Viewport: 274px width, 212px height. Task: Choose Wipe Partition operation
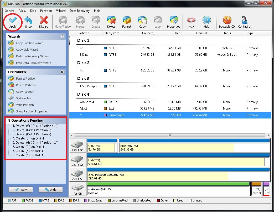(25, 105)
